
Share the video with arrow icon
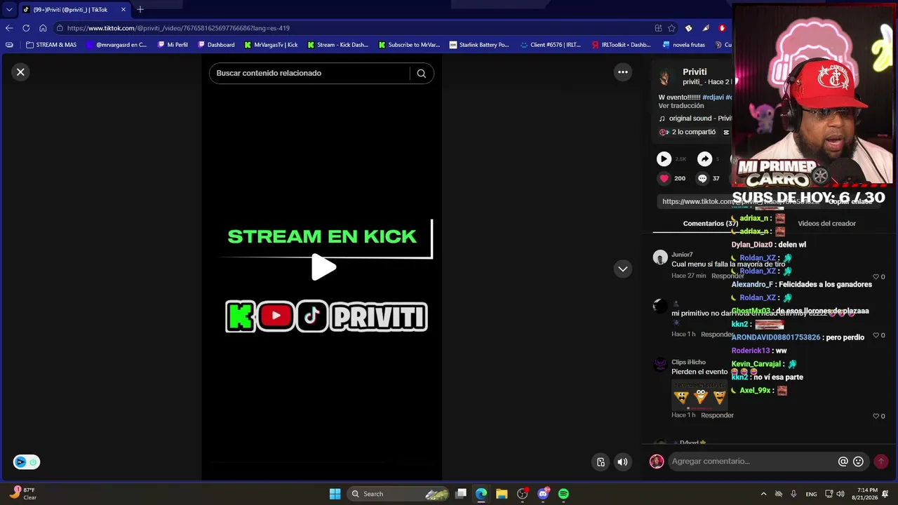704,159
